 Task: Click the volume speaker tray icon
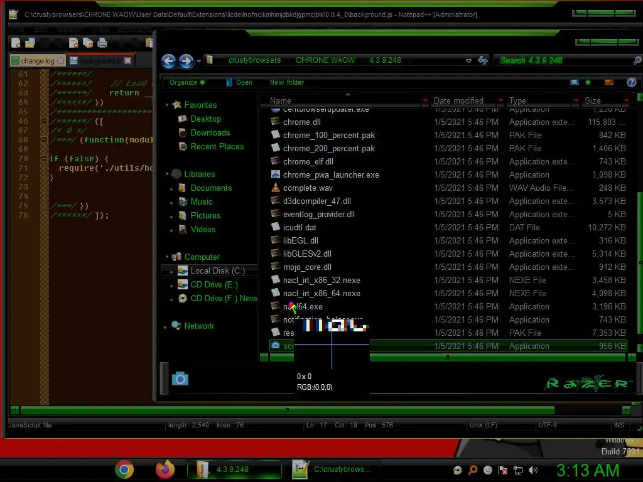tap(533, 470)
